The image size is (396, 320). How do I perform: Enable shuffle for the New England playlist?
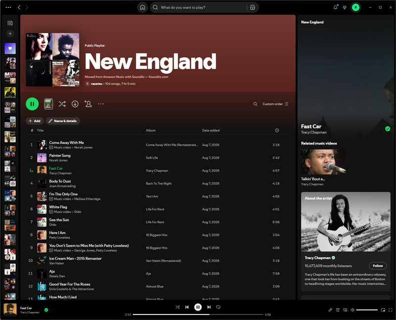(62, 104)
